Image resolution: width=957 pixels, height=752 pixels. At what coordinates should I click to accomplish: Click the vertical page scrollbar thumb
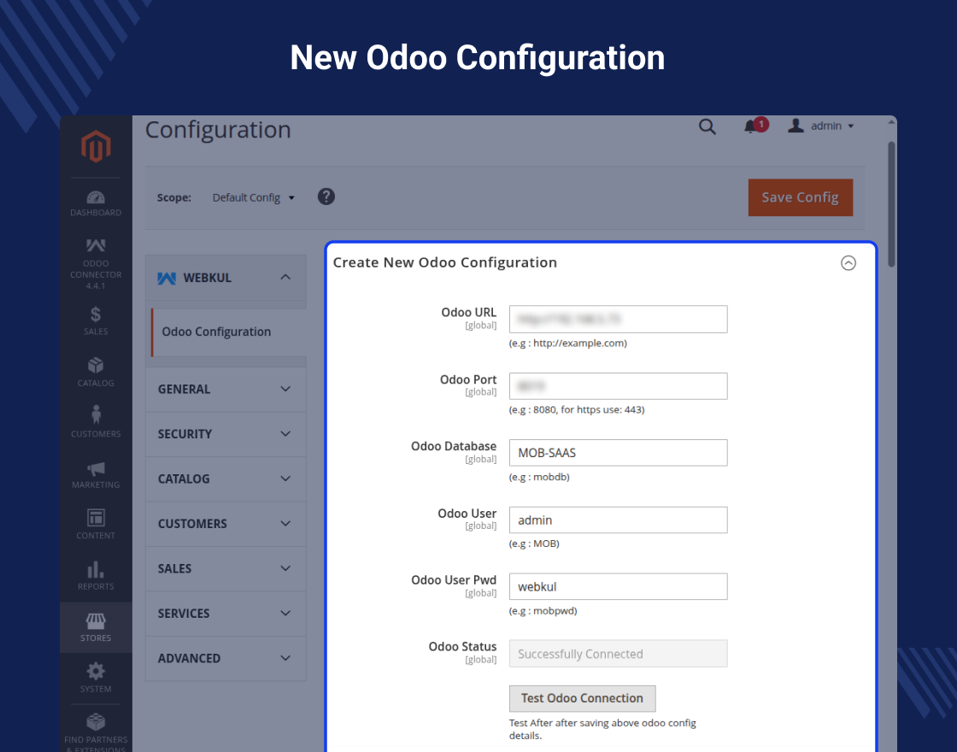pos(891,204)
